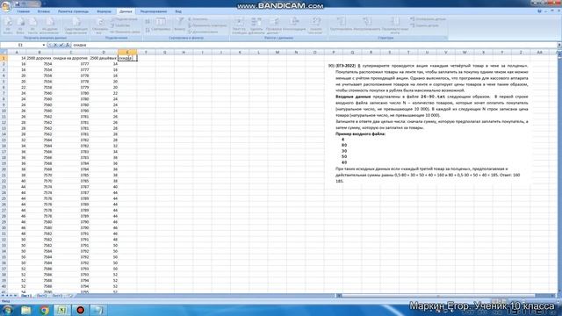This screenshot has height=316, width=562.
Task: Open Advanced filter options
Action: point(203,32)
